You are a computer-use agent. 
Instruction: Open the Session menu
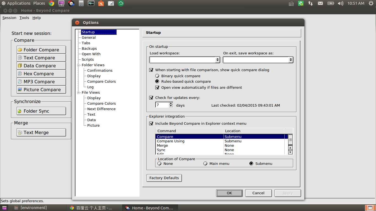[x=9, y=18]
